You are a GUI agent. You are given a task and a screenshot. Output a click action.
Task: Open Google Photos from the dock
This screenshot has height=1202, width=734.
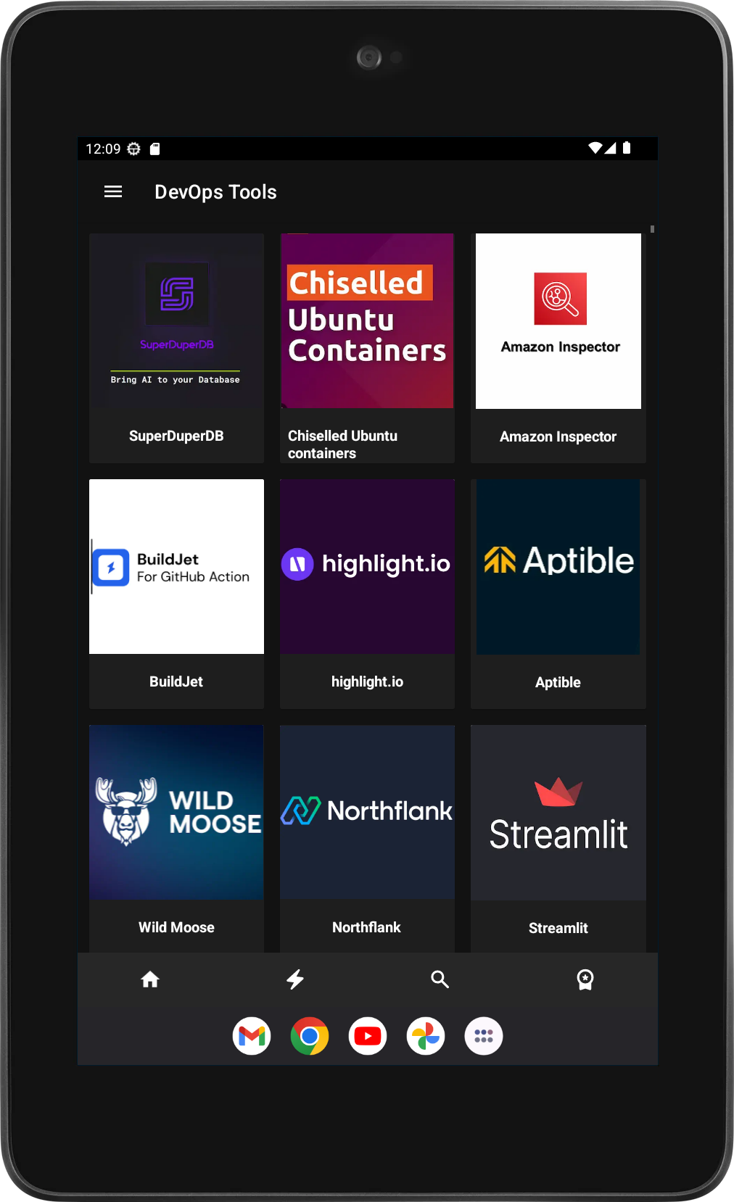coord(426,1036)
